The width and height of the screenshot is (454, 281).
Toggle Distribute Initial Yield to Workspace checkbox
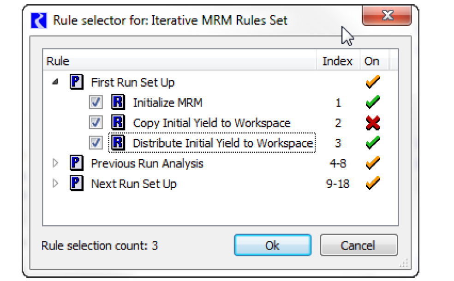pyautogui.click(x=96, y=143)
